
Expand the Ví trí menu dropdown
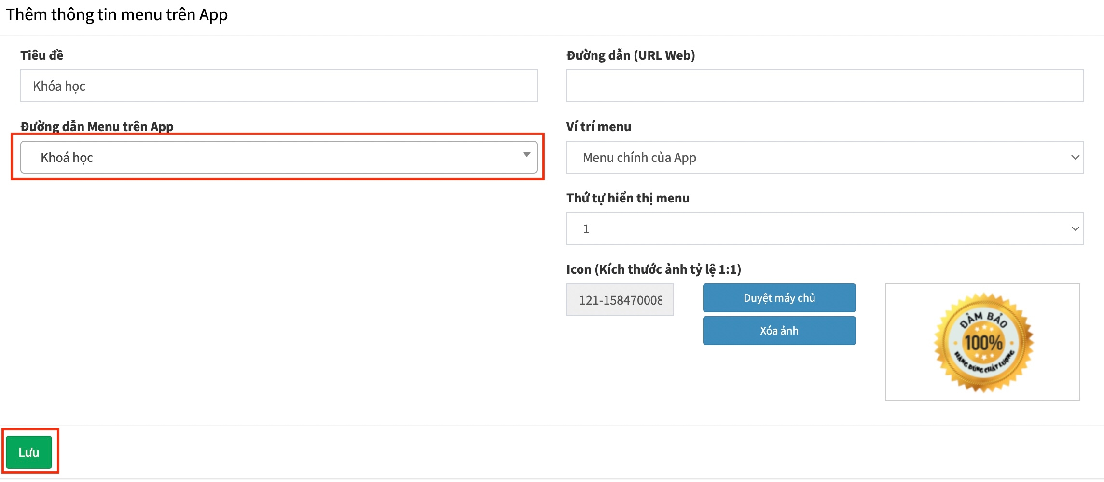(824, 157)
